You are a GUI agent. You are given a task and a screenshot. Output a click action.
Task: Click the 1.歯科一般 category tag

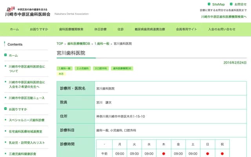point(65,68)
